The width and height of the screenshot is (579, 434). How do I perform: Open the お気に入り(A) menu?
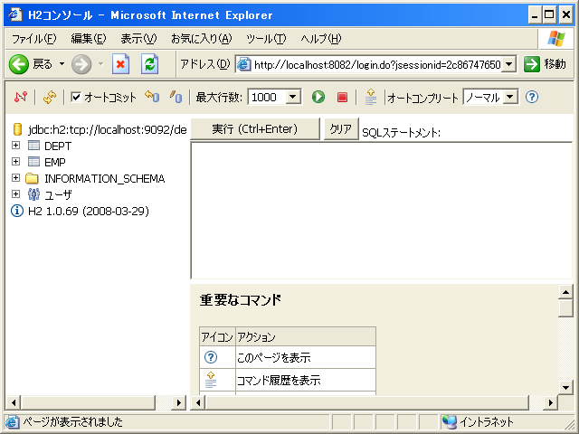[x=201, y=39]
